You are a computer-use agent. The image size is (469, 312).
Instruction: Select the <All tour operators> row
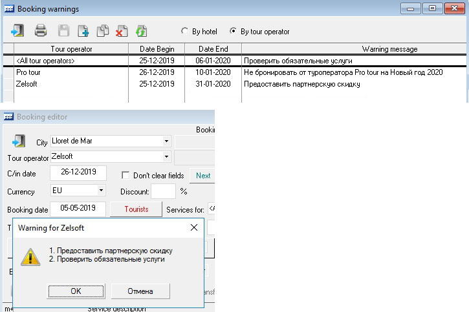click(x=235, y=61)
